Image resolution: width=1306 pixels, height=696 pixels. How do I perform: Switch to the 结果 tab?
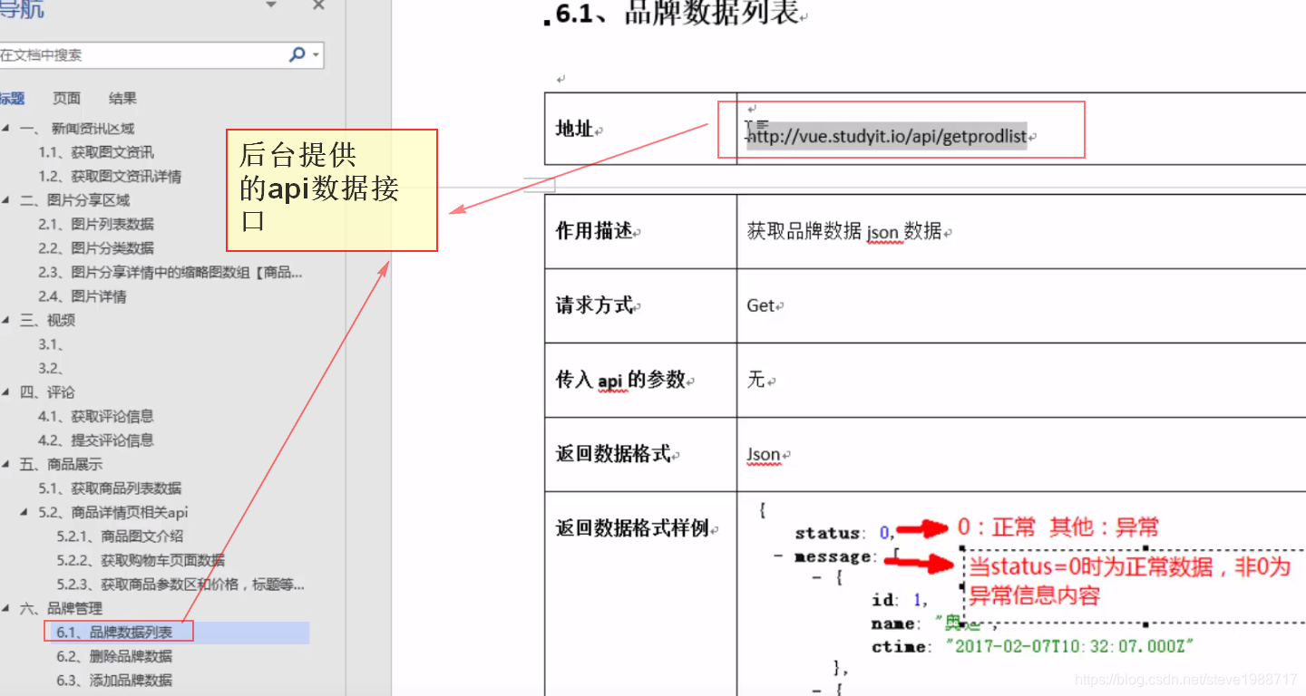point(122,98)
